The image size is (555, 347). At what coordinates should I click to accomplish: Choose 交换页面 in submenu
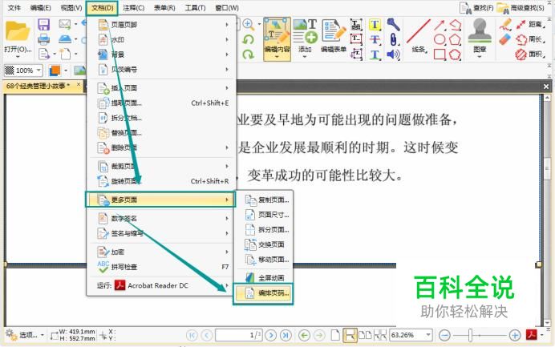tap(263, 244)
